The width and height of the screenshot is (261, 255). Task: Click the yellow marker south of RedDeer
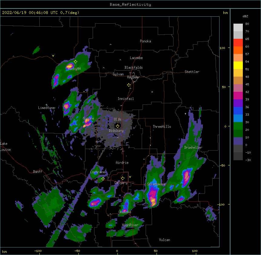tap(129, 85)
